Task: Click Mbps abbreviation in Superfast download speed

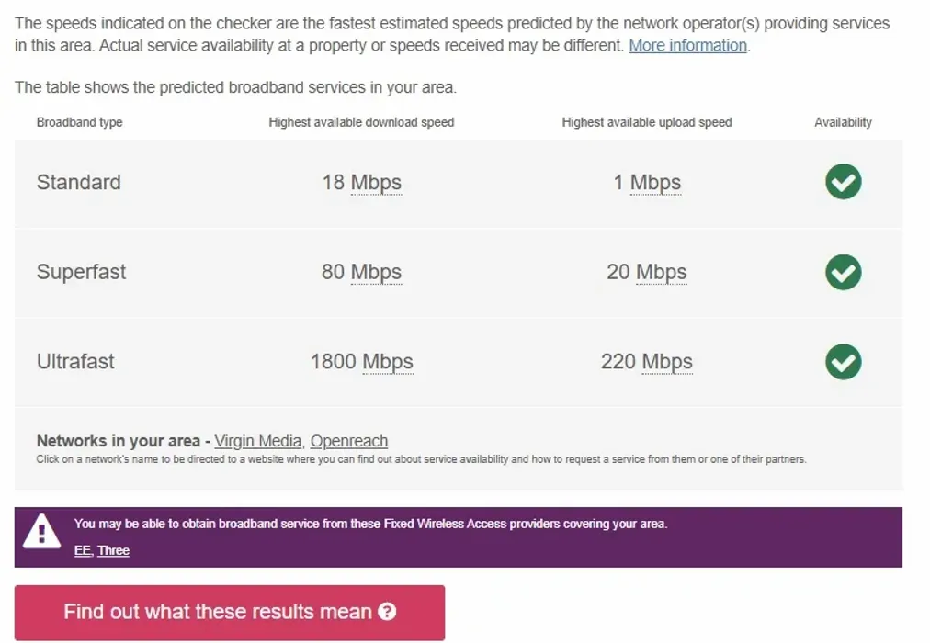Action: (376, 272)
